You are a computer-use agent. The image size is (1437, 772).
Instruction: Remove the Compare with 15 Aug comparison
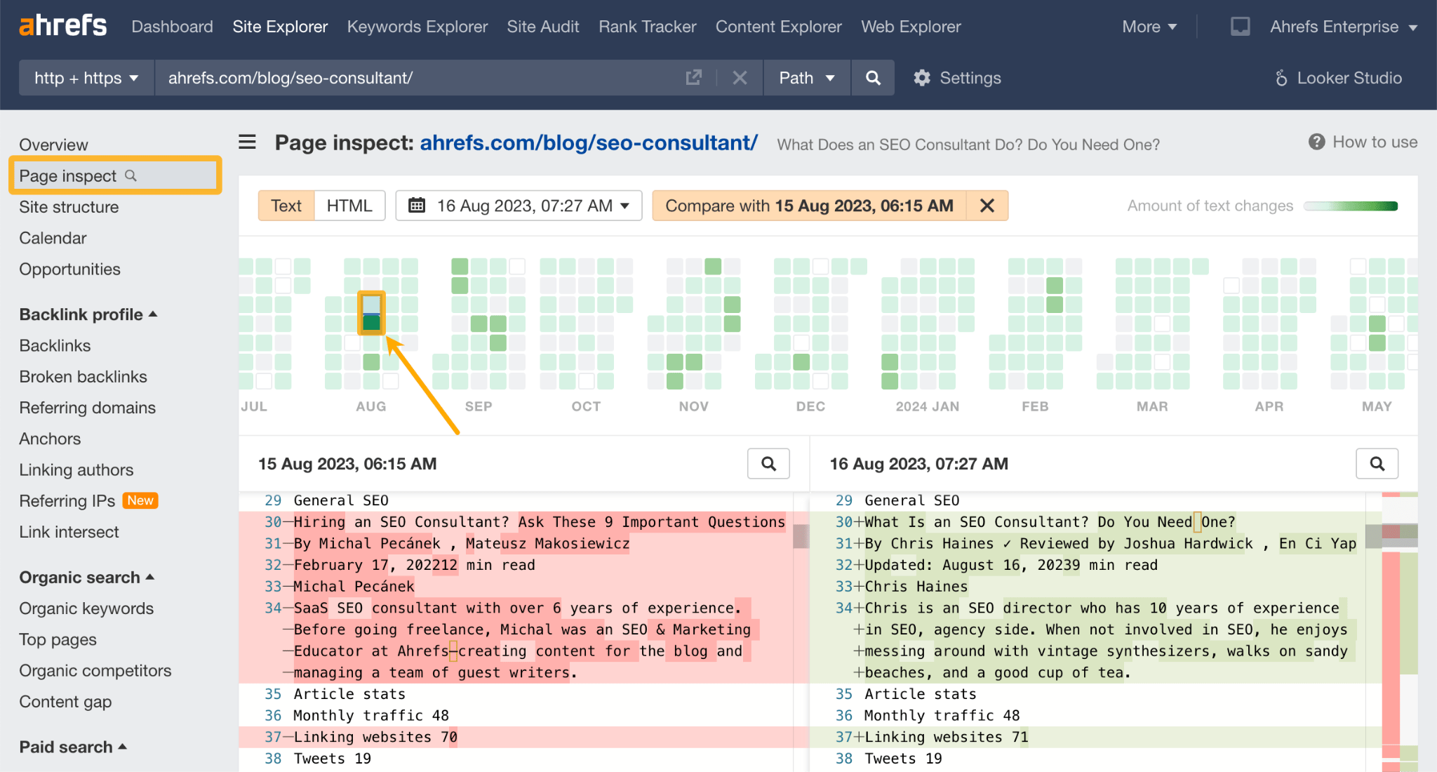[987, 206]
